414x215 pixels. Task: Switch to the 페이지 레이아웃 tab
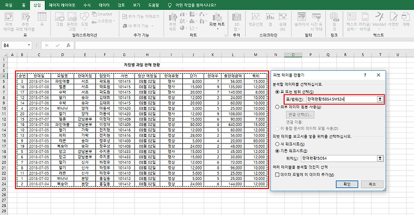pos(62,5)
